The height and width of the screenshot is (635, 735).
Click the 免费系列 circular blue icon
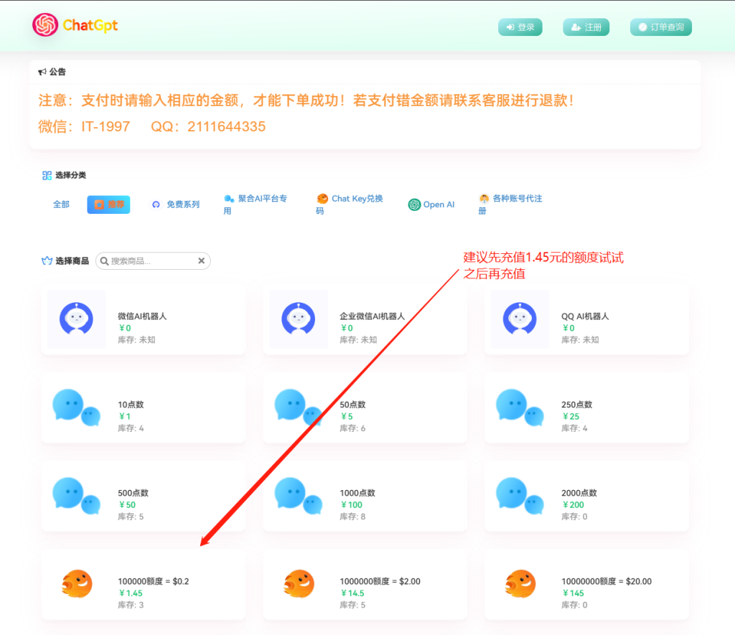pyautogui.click(x=156, y=204)
